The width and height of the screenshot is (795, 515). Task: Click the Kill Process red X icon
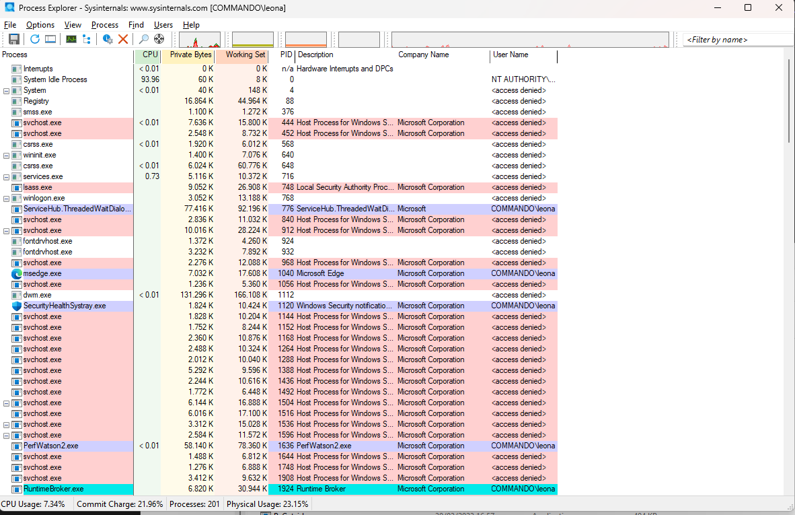click(123, 40)
